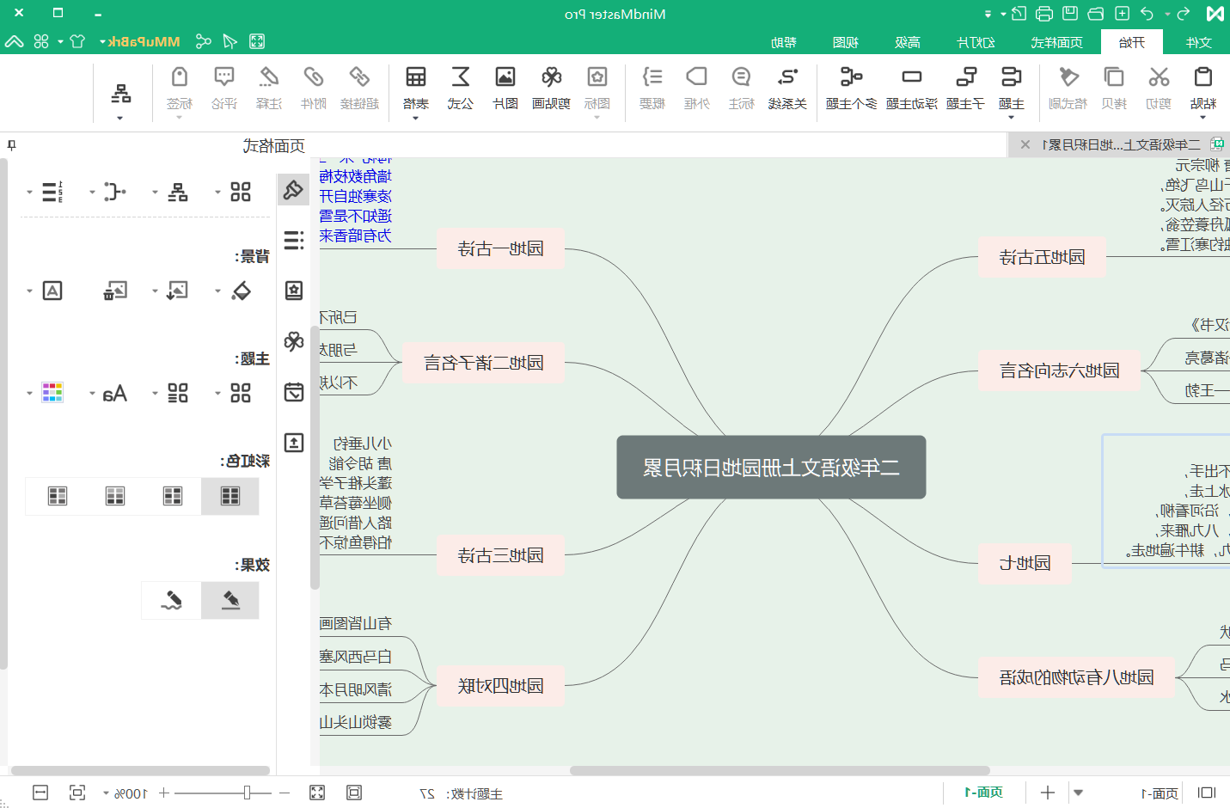Open layout grid dropdown in page format

[x=234, y=192]
